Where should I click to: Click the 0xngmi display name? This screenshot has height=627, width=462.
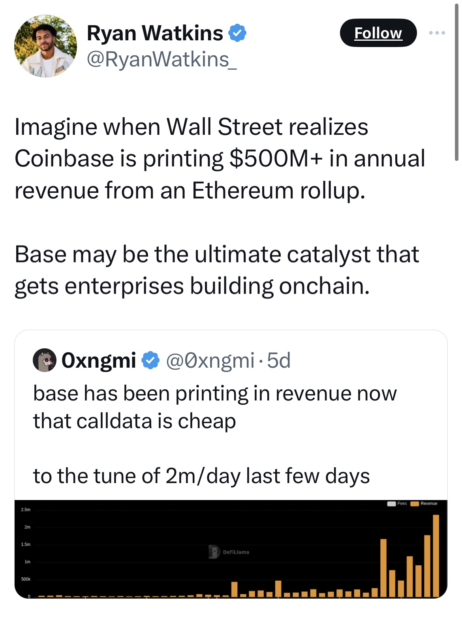[99, 360]
